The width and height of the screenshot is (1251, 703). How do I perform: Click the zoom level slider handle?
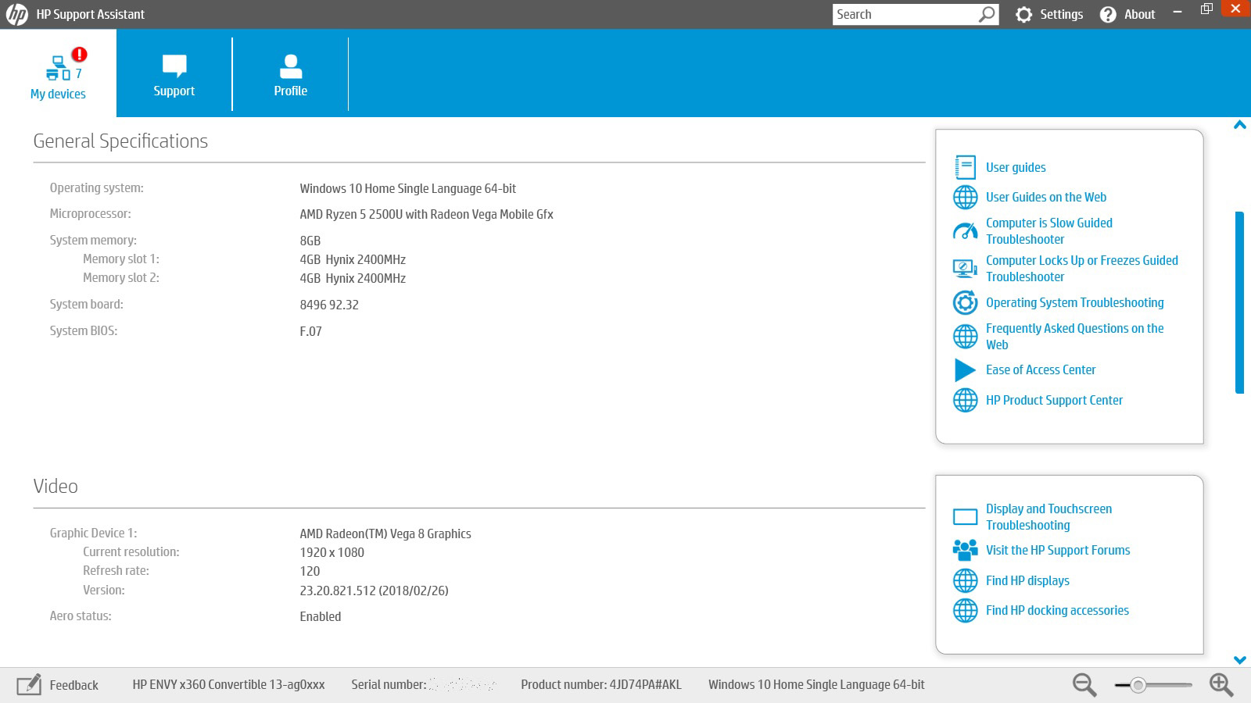click(x=1138, y=685)
